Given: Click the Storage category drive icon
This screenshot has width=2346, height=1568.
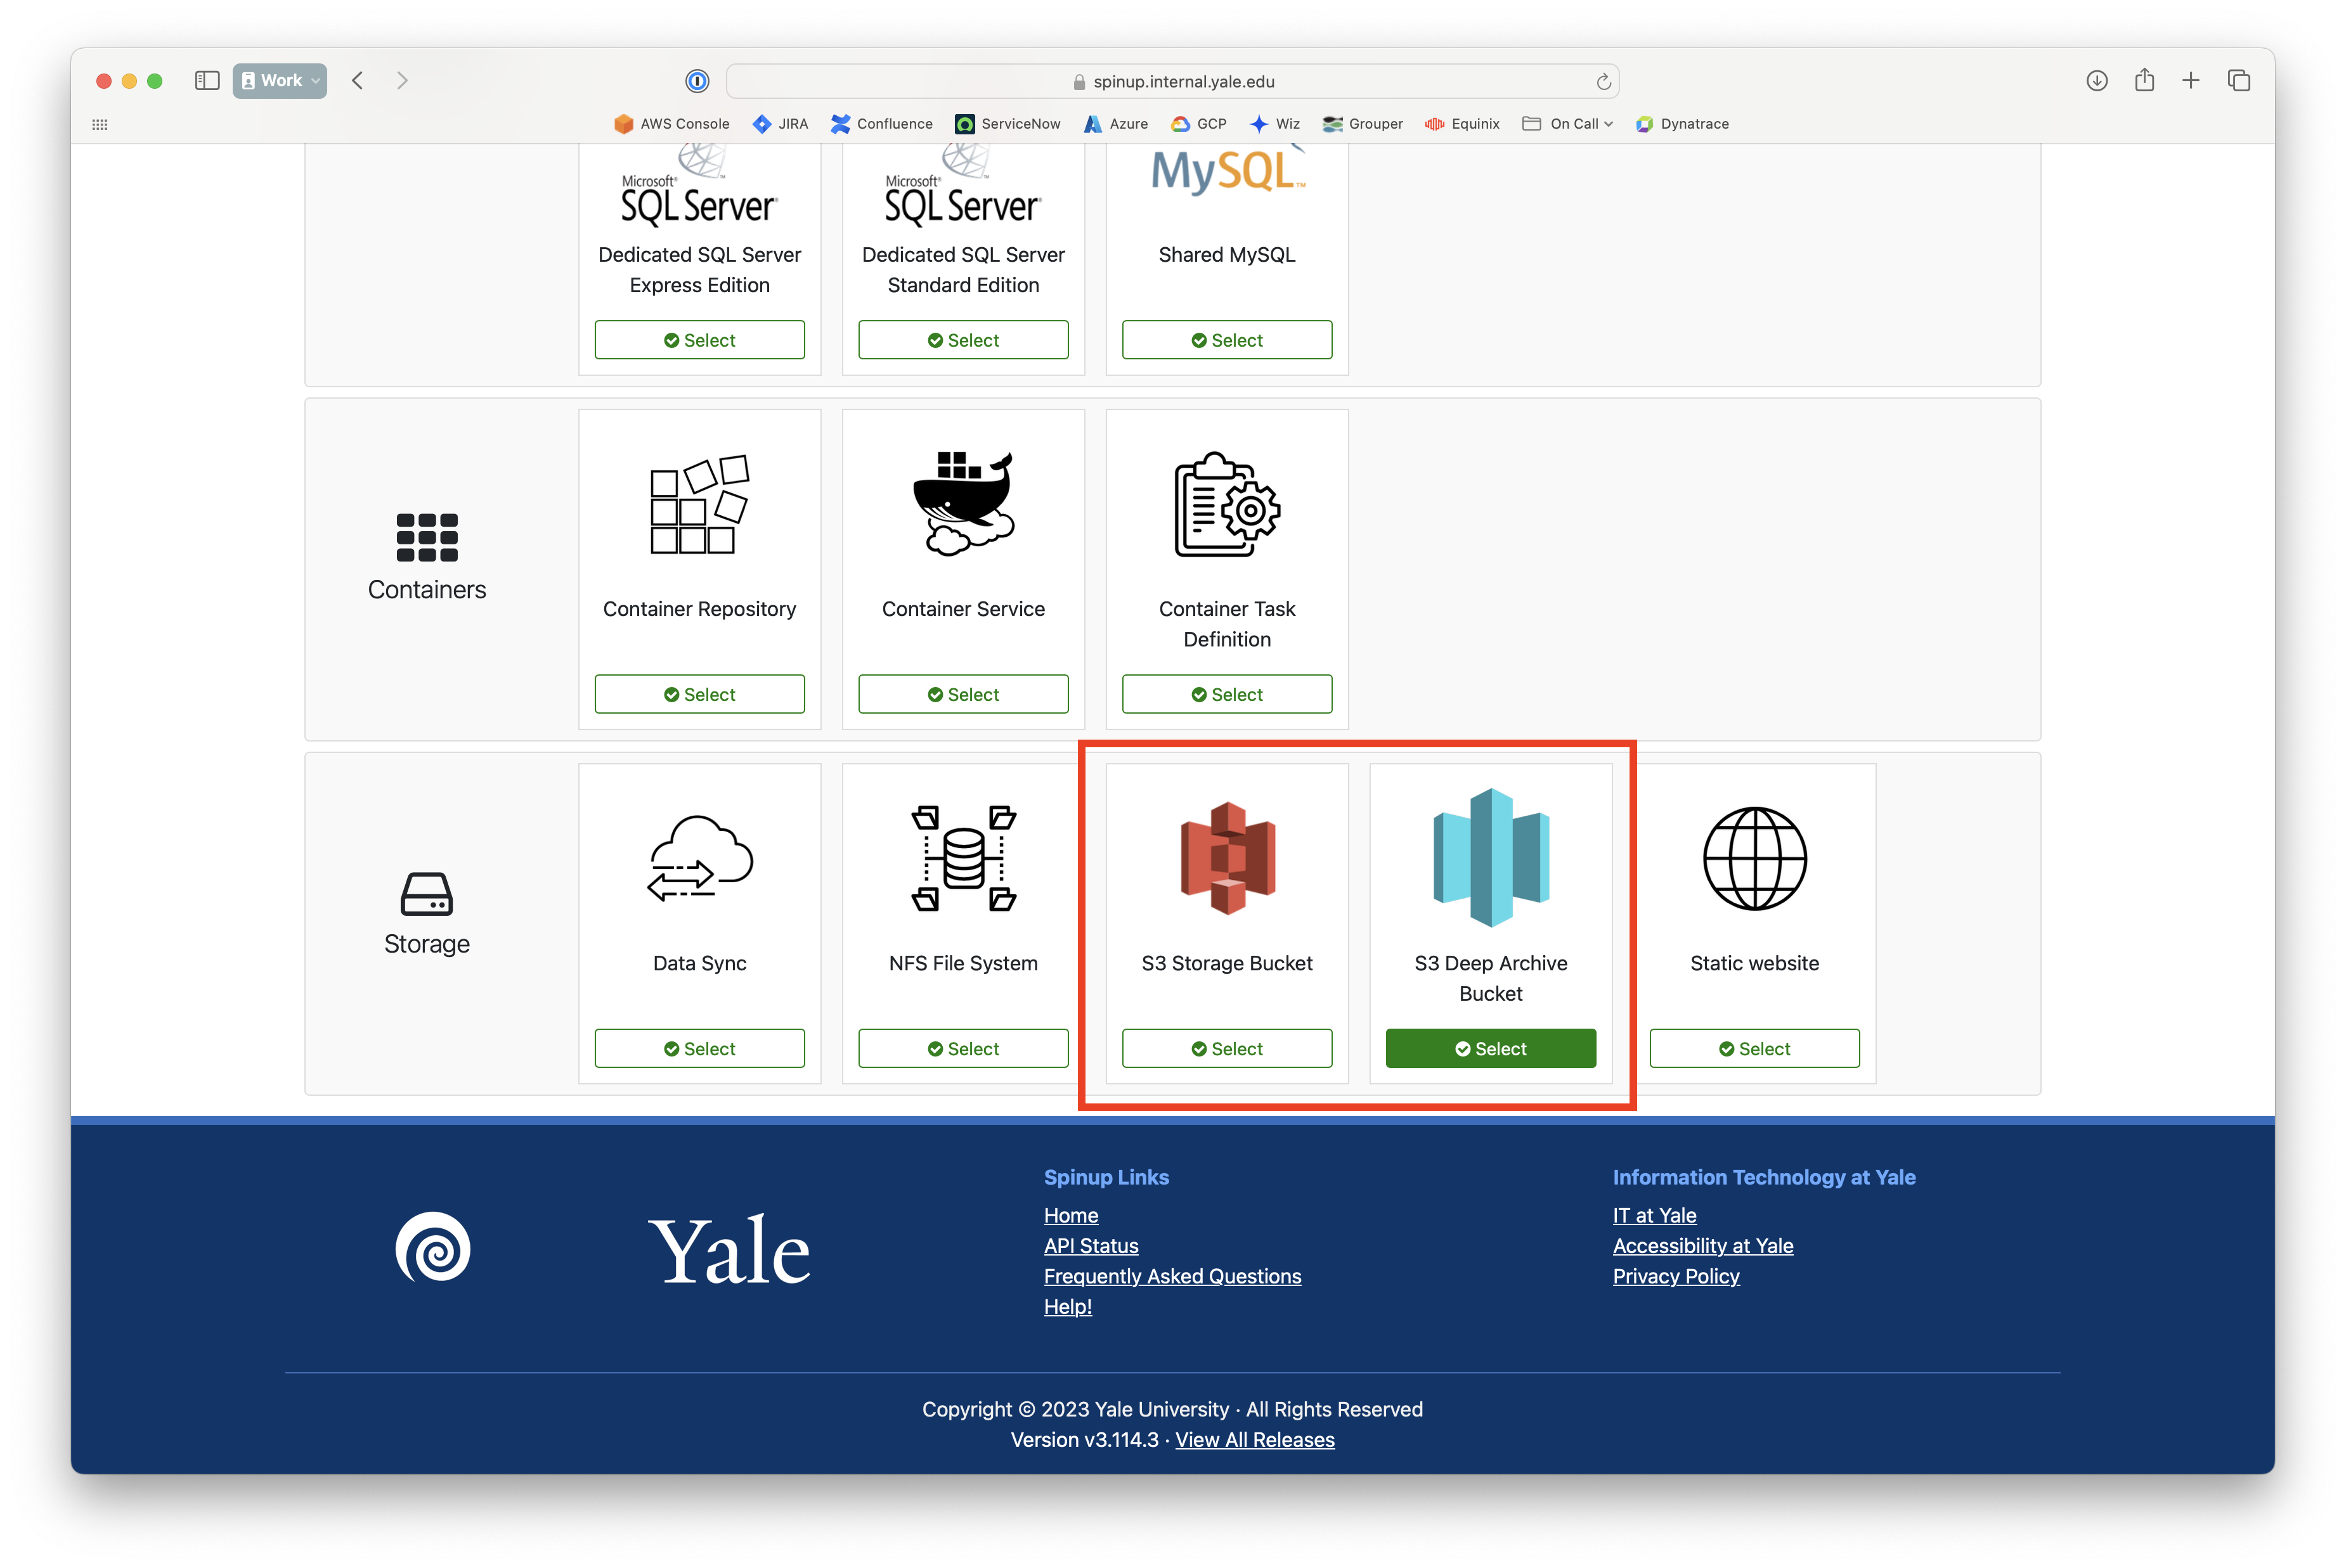Looking at the screenshot, I should click(427, 893).
